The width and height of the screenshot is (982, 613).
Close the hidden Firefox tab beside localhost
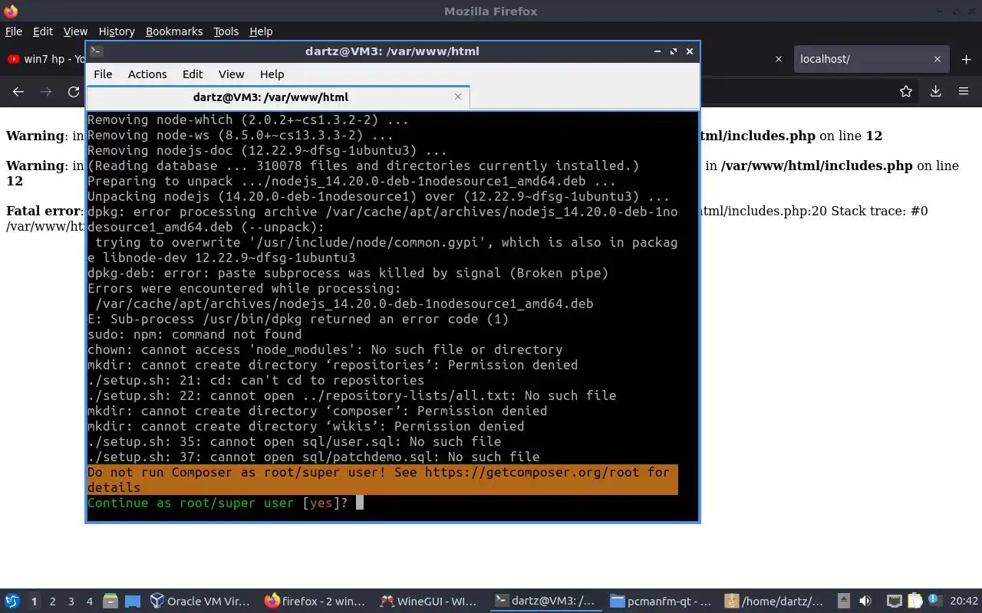[778, 59]
